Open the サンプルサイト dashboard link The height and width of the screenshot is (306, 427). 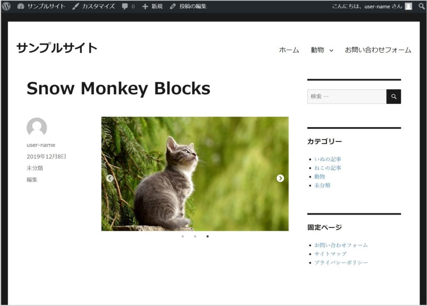point(41,6)
